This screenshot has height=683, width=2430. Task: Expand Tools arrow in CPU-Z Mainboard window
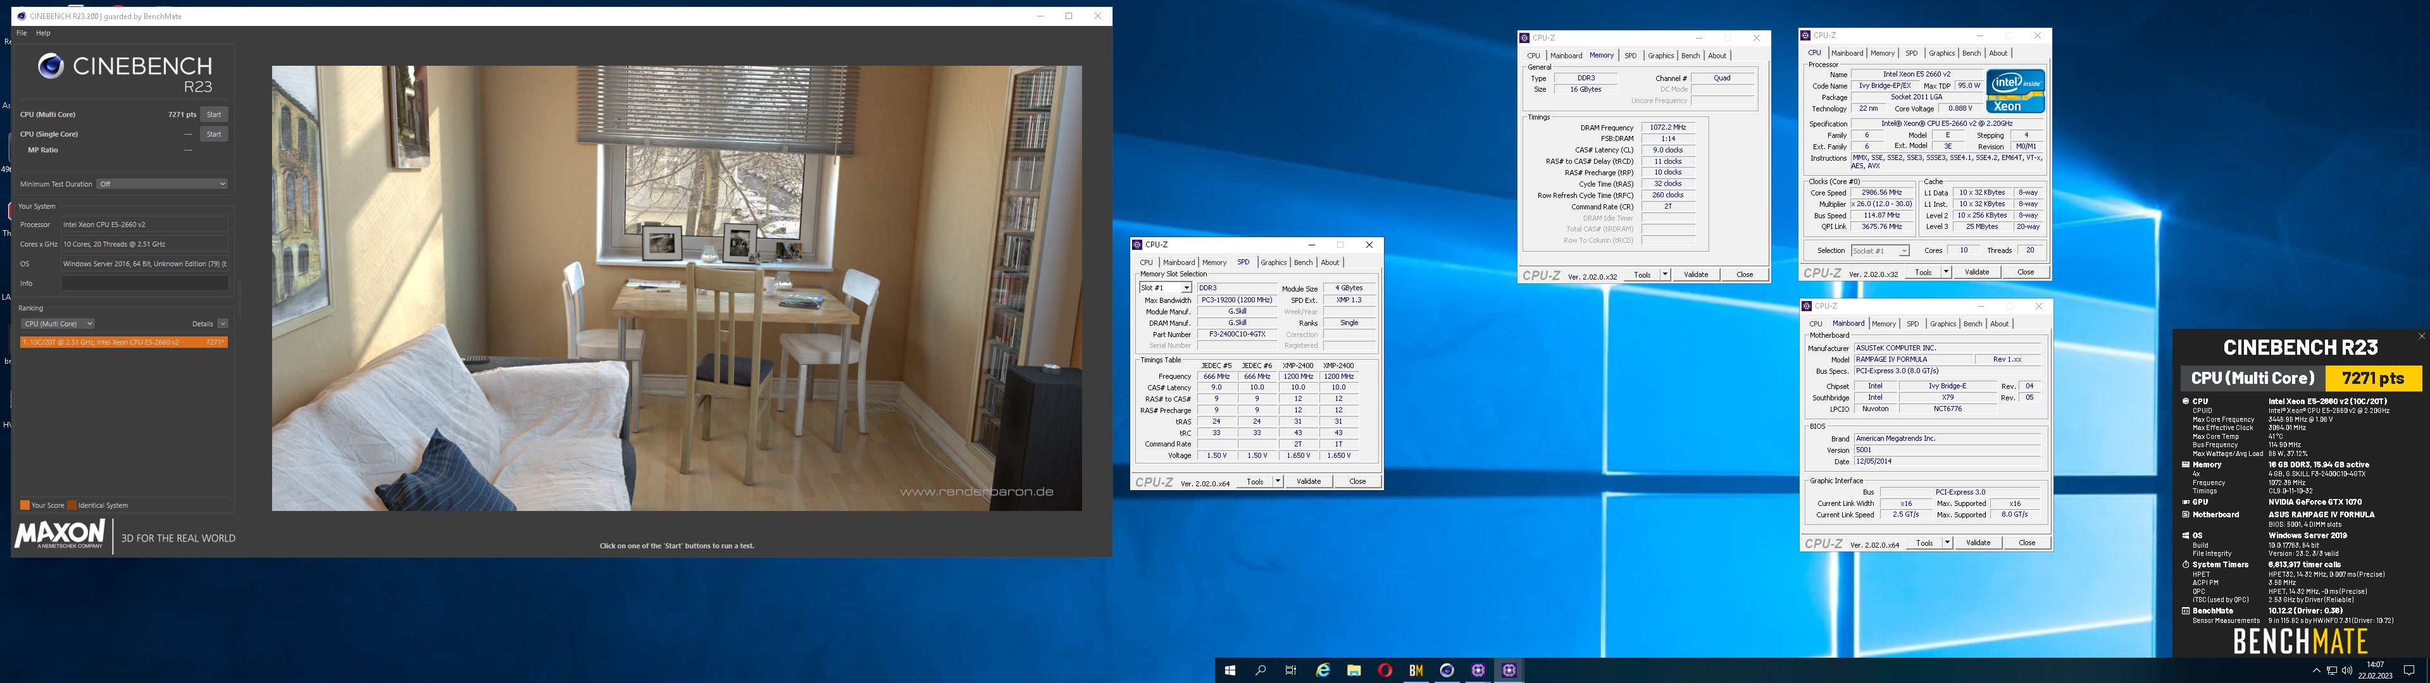[x=1947, y=543]
